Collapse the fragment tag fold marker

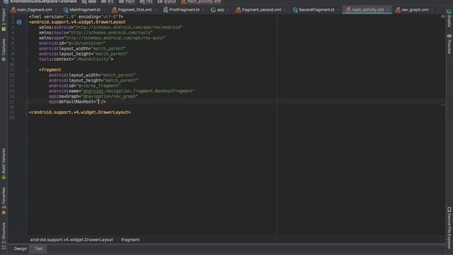(x=27, y=70)
